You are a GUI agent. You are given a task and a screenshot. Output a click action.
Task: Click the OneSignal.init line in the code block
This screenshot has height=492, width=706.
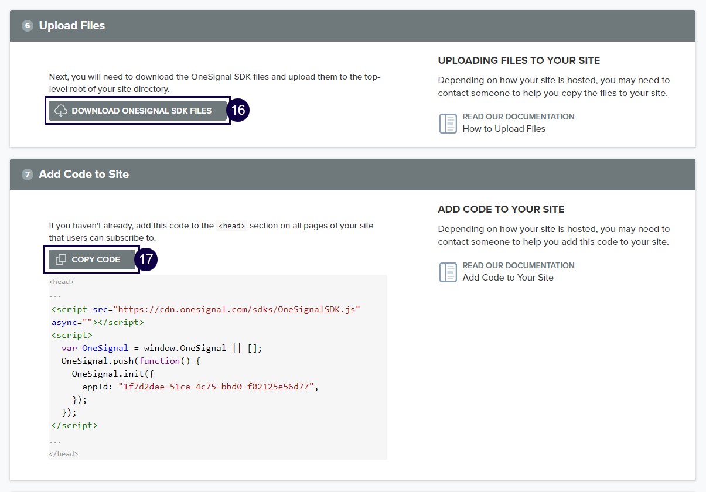(112, 374)
